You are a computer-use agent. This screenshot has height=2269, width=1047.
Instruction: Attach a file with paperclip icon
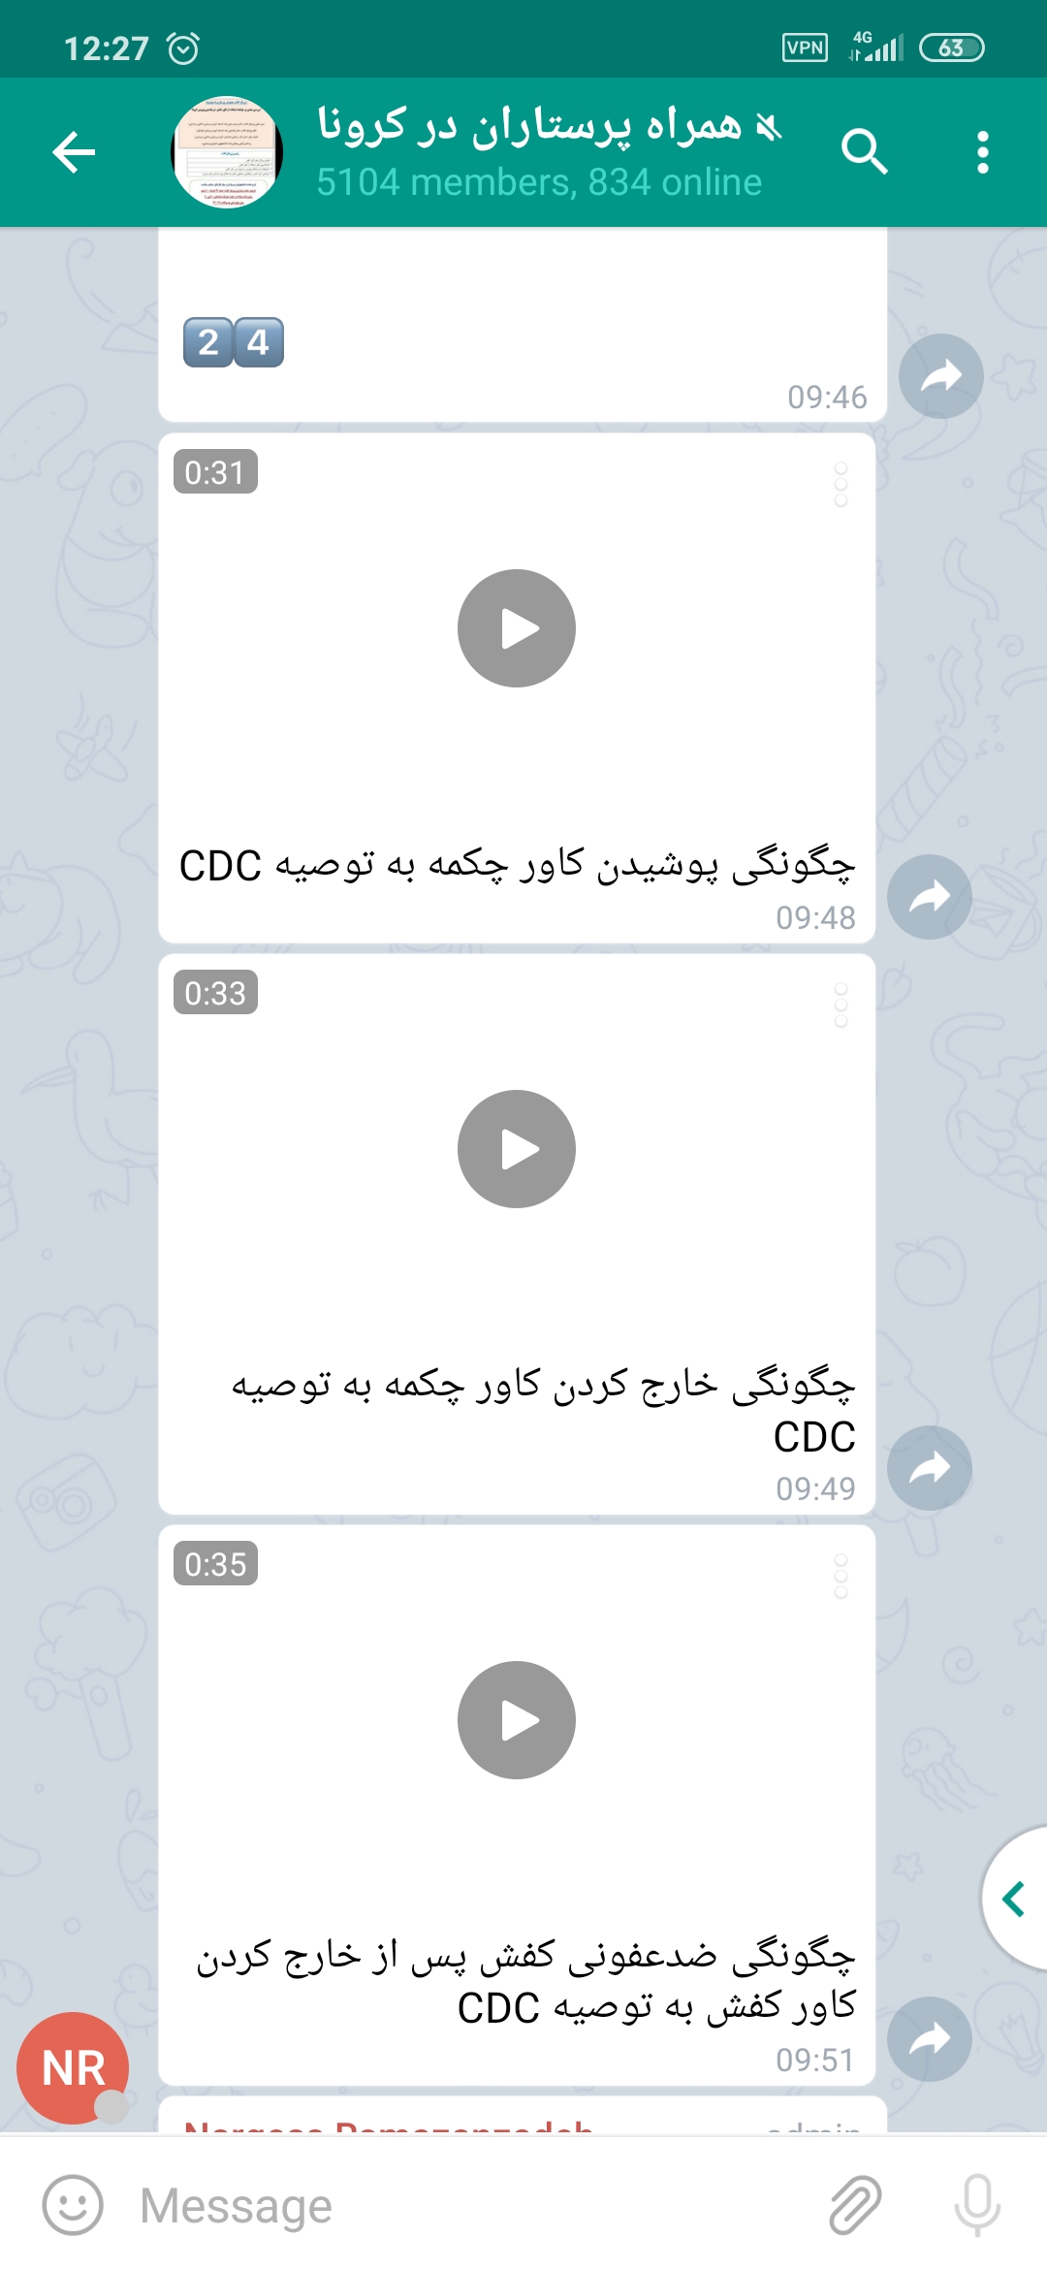(x=855, y=2205)
